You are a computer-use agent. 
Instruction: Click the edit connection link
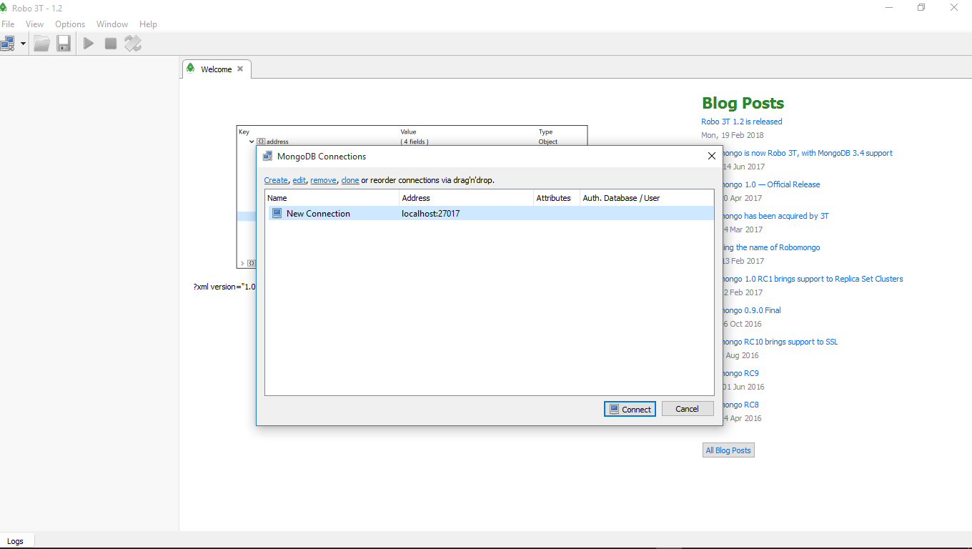[299, 180]
